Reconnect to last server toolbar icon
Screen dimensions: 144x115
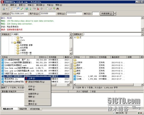pos(42,9)
